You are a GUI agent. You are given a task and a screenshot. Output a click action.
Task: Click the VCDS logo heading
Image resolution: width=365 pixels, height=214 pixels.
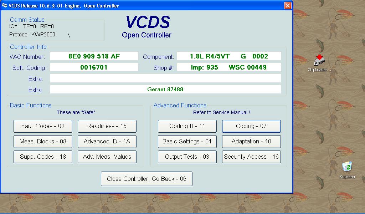148,22
